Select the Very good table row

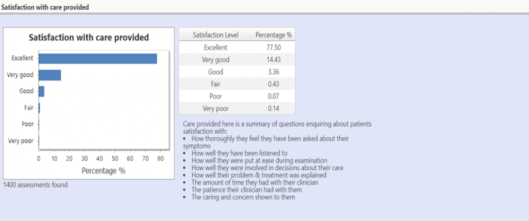point(237,59)
